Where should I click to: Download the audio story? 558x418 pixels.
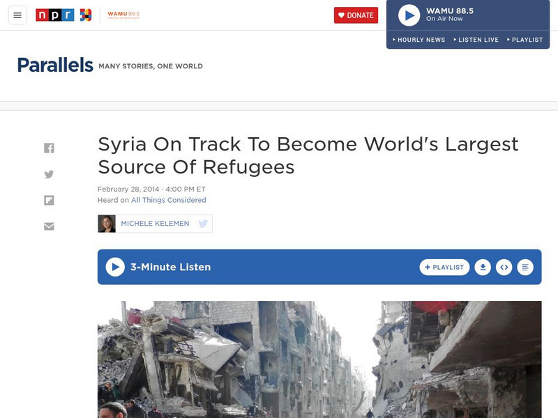483,268
